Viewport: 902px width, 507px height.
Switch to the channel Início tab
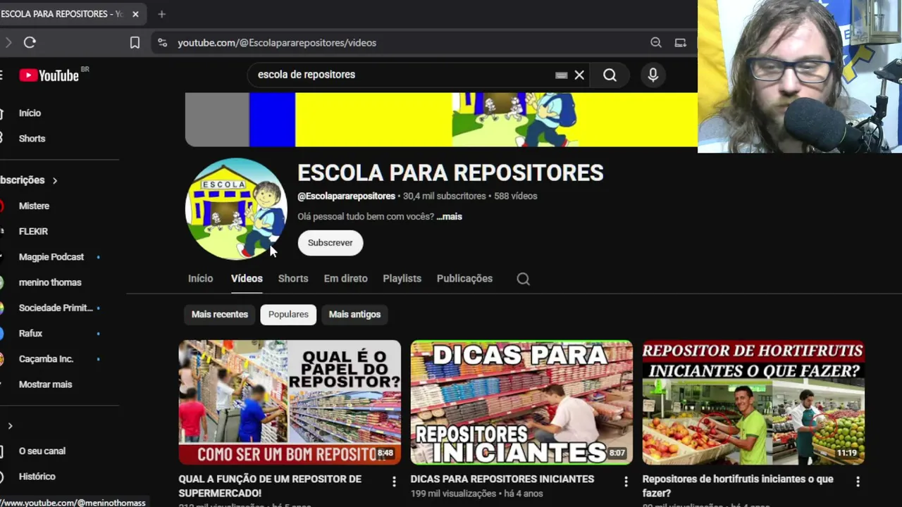(x=200, y=279)
